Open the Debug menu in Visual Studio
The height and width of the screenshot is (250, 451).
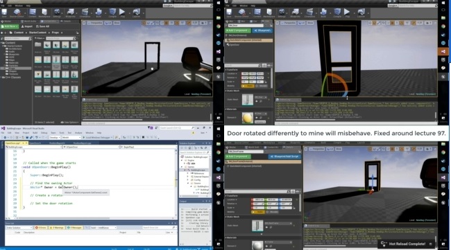44,133
